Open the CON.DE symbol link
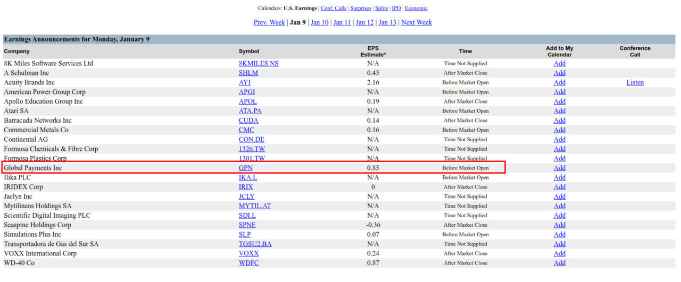The width and height of the screenshot is (681, 282). pyautogui.click(x=252, y=140)
